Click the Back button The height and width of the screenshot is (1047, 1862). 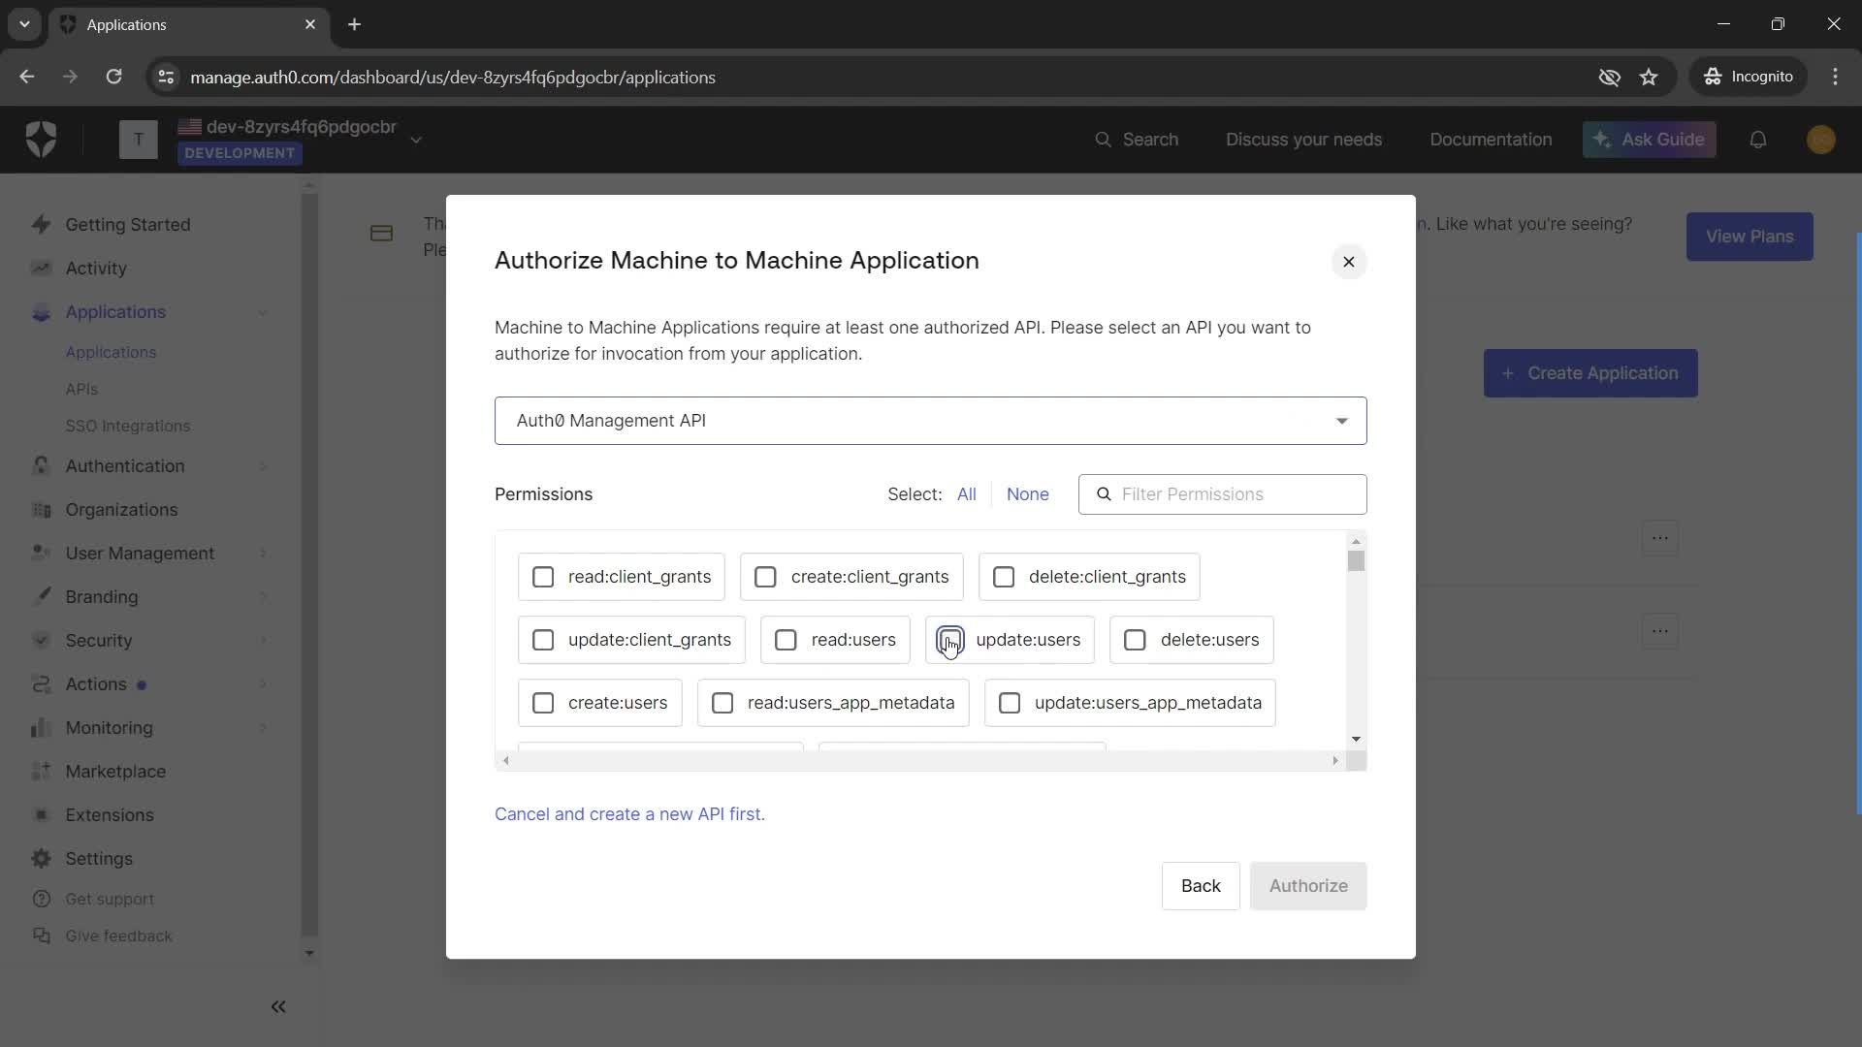click(x=1201, y=886)
